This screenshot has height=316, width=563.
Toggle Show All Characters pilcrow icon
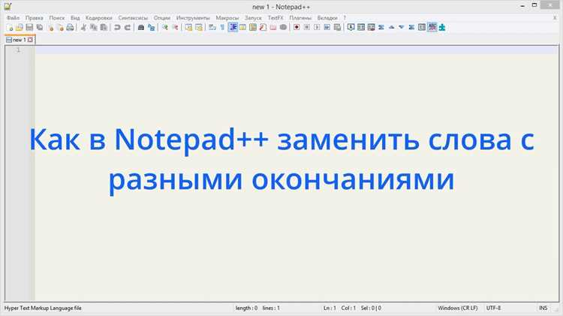point(222,27)
